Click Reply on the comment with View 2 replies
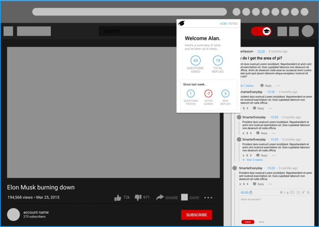319x227 pixels. pos(262,156)
